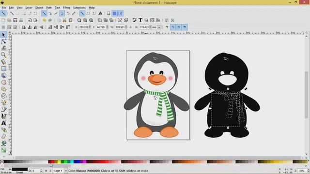Toggle snap to grids button

pyautogui.click(x=114, y=13)
